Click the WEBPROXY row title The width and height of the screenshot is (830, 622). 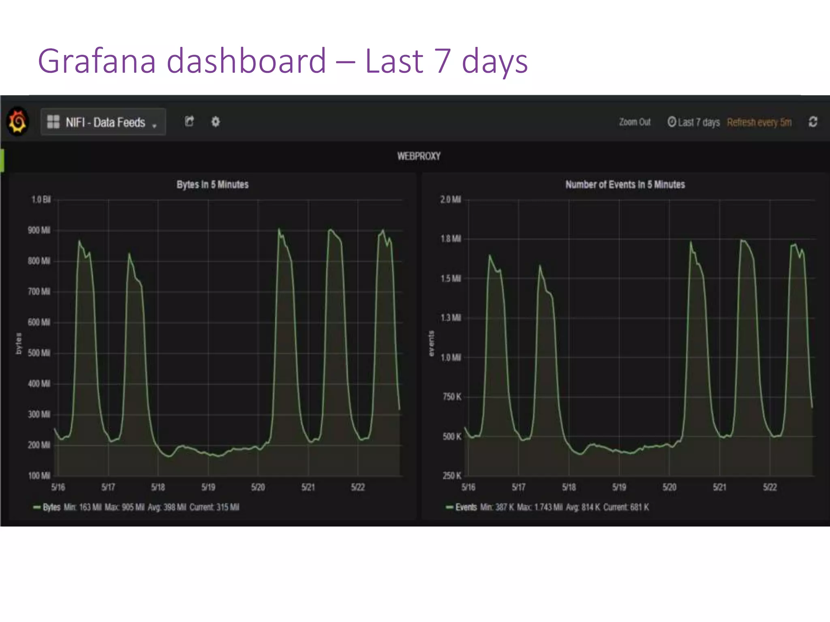click(x=419, y=156)
